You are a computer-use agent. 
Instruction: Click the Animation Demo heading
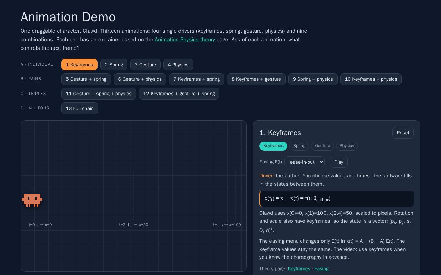(x=68, y=17)
